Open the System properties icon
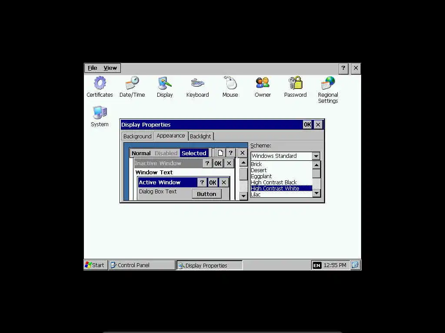The width and height of the screenshot is (445, 333). pos(100,116)
